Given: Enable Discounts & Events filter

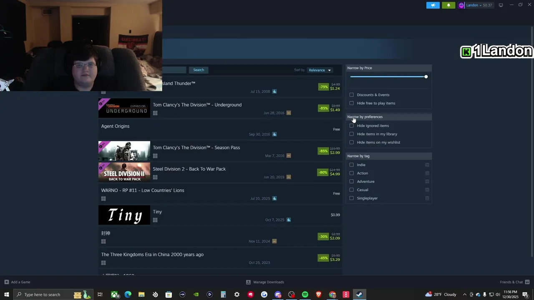Looking at the screenshot, I should coord(351,95).
